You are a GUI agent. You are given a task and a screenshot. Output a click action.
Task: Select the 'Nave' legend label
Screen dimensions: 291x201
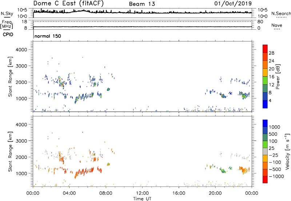(277, 25)
